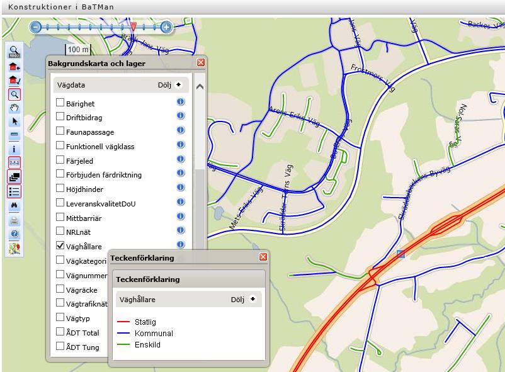Click the Statlig legend entry
This screenshot has height=372, width=505.
pos(137,322)
